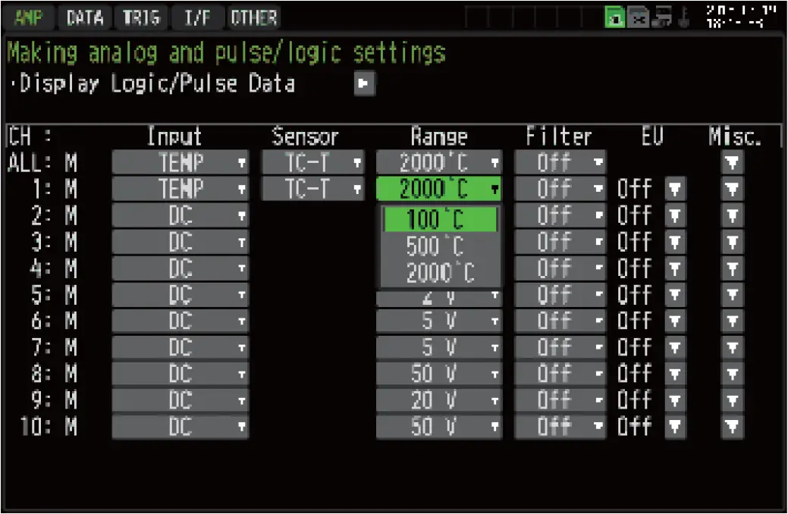Open the Misc. settings for the ALL row
This screenshot has width=788, height=514.
coord(731,161)
